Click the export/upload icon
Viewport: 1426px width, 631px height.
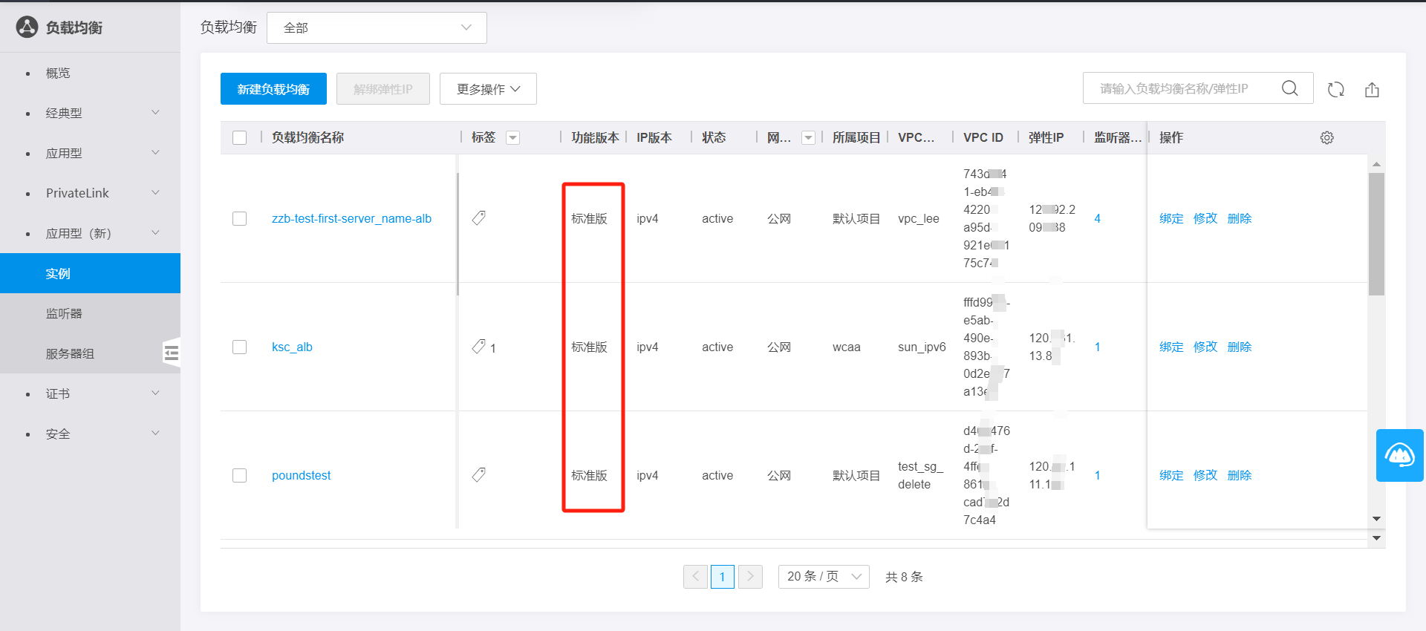[x=1372, y=89]
